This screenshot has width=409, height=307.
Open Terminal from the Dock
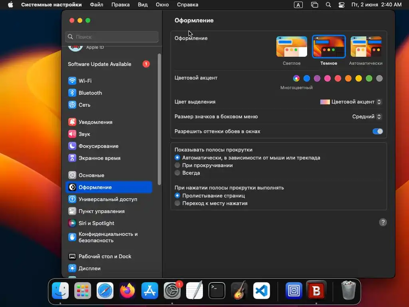pyautogui.click(x=217, y=291)
